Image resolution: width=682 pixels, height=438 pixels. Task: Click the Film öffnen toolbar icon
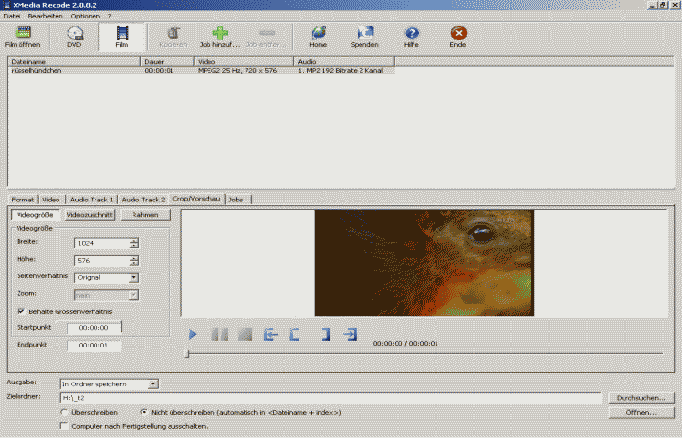click(23, 34)
